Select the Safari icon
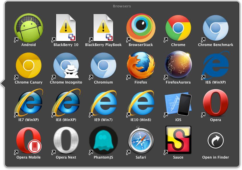Viewport: 242px width, 170px height. coord(141,141)
